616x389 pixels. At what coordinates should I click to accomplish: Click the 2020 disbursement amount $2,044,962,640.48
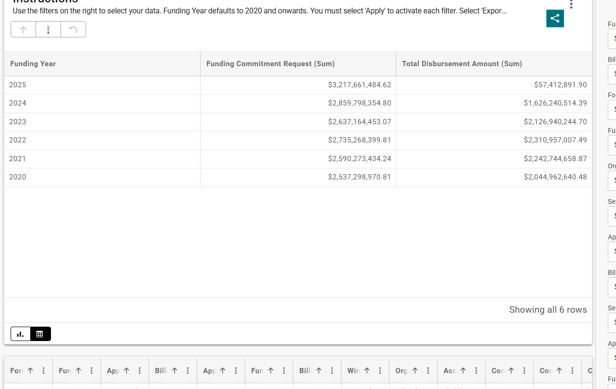555,177
